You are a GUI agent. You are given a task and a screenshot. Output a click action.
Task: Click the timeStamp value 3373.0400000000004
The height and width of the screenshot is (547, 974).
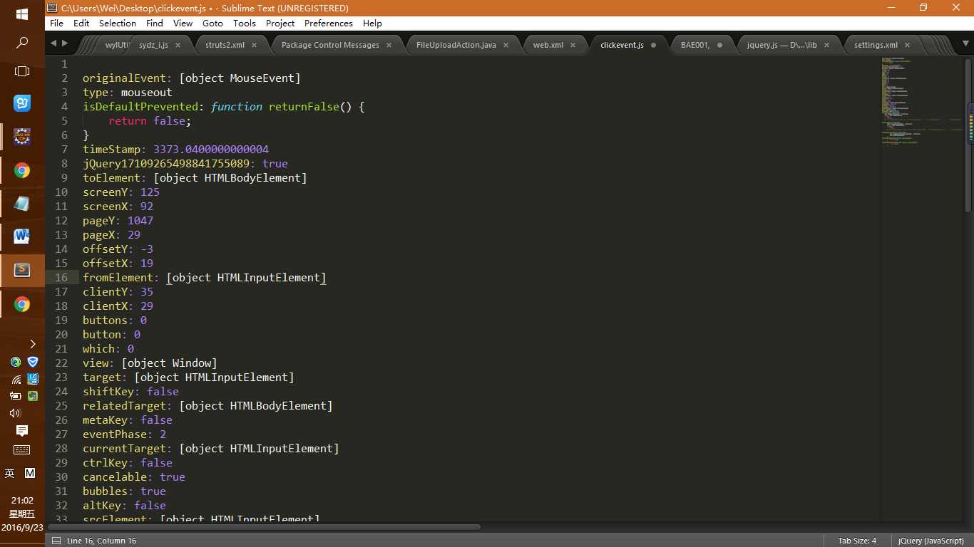pyautogui.click(x=211, y=150)
